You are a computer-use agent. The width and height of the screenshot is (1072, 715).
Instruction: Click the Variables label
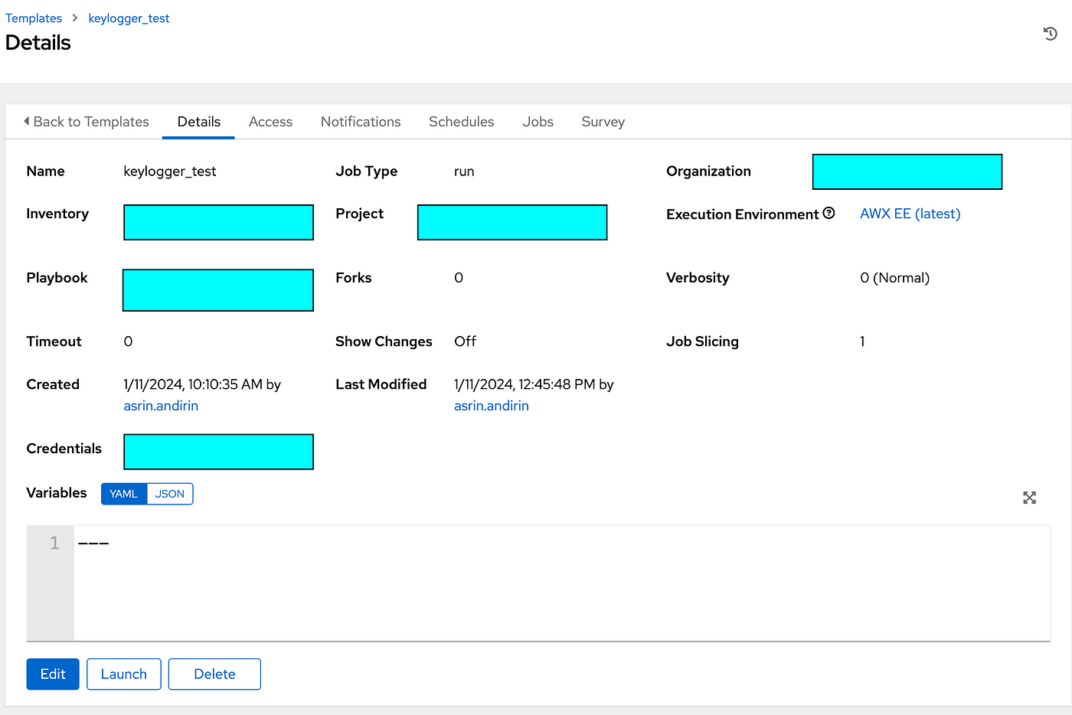coord(57,493)
